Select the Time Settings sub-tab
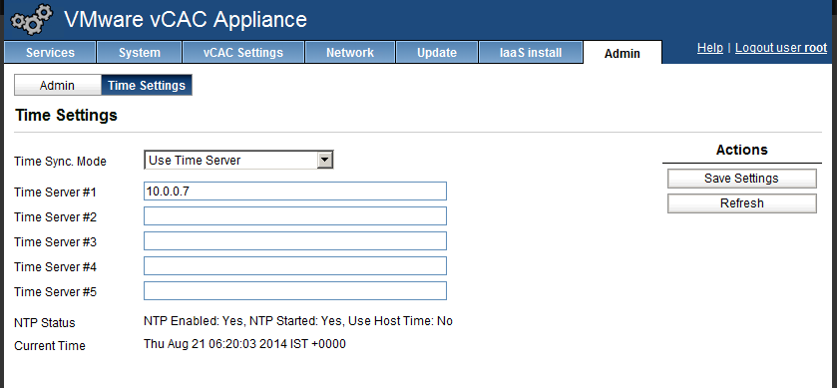 pos(147,86)
